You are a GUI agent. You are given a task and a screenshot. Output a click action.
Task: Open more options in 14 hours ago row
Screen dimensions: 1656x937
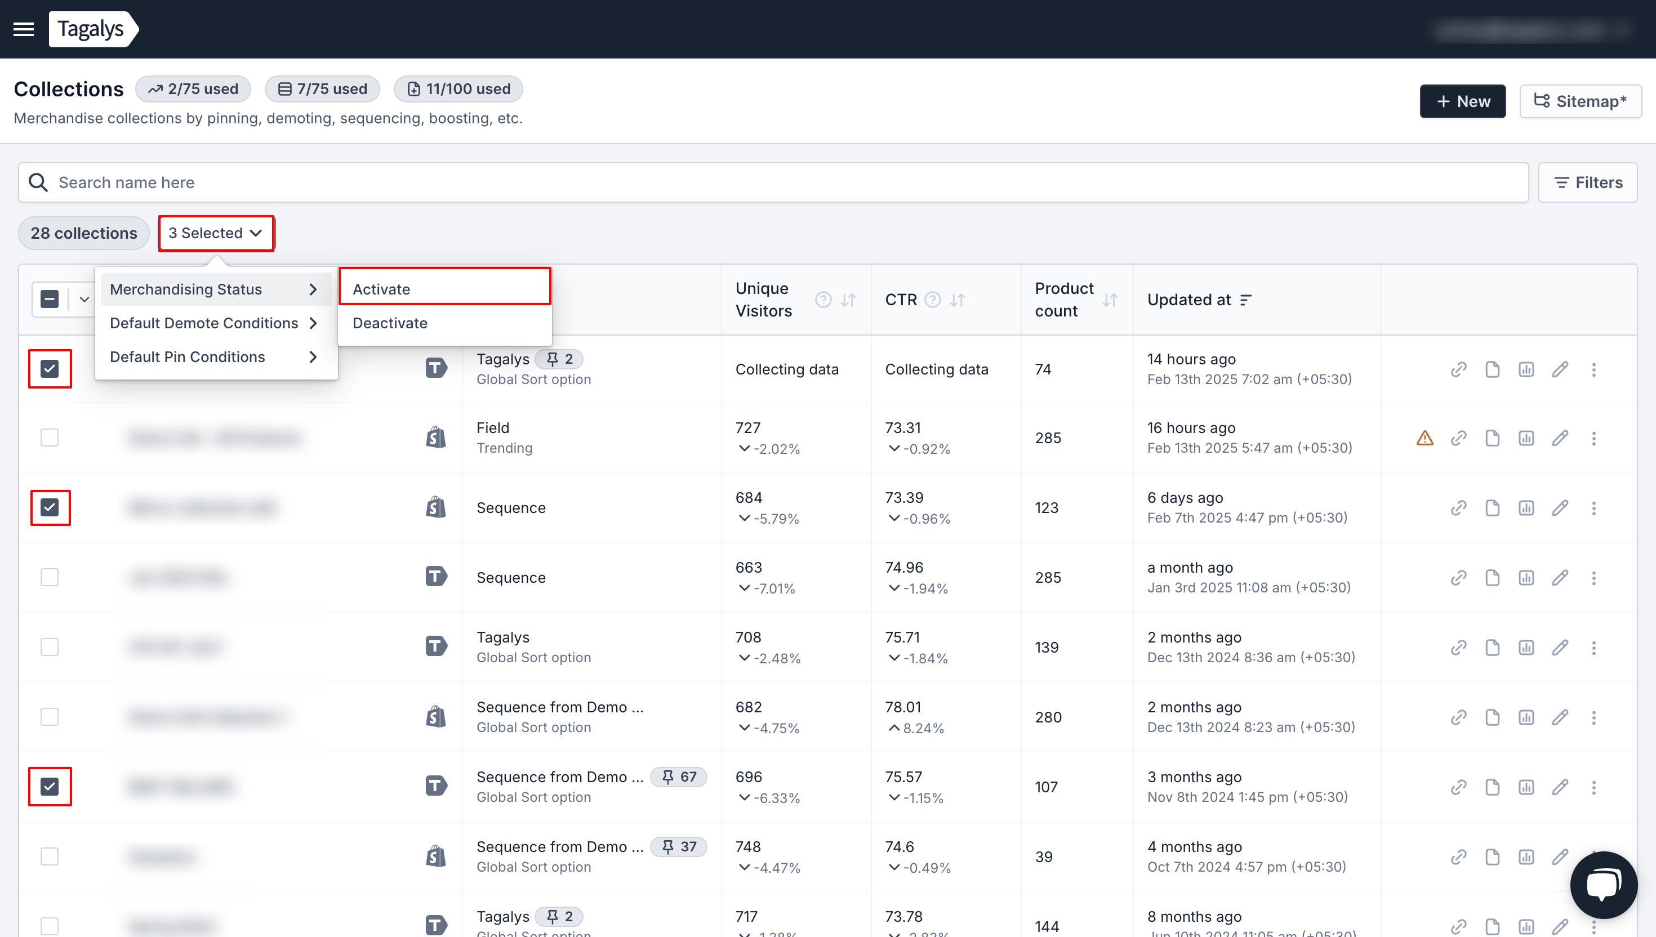[1593, 369]
